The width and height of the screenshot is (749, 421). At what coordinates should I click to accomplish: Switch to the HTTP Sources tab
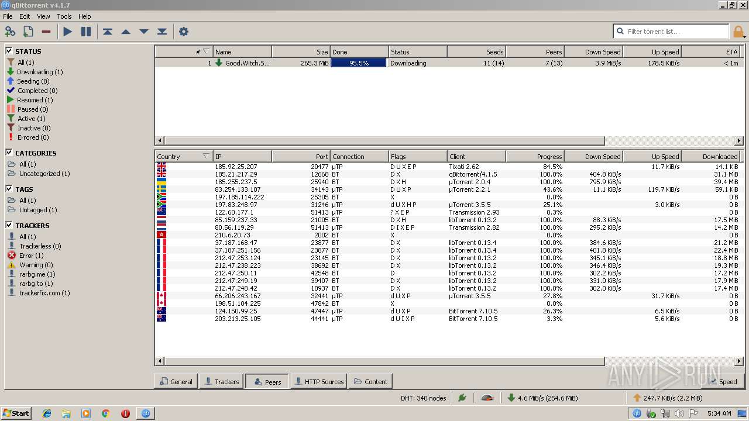click(318, 381)
